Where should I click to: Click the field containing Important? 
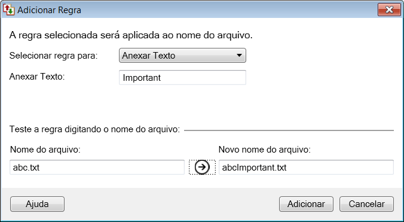[x=182, y=77]
